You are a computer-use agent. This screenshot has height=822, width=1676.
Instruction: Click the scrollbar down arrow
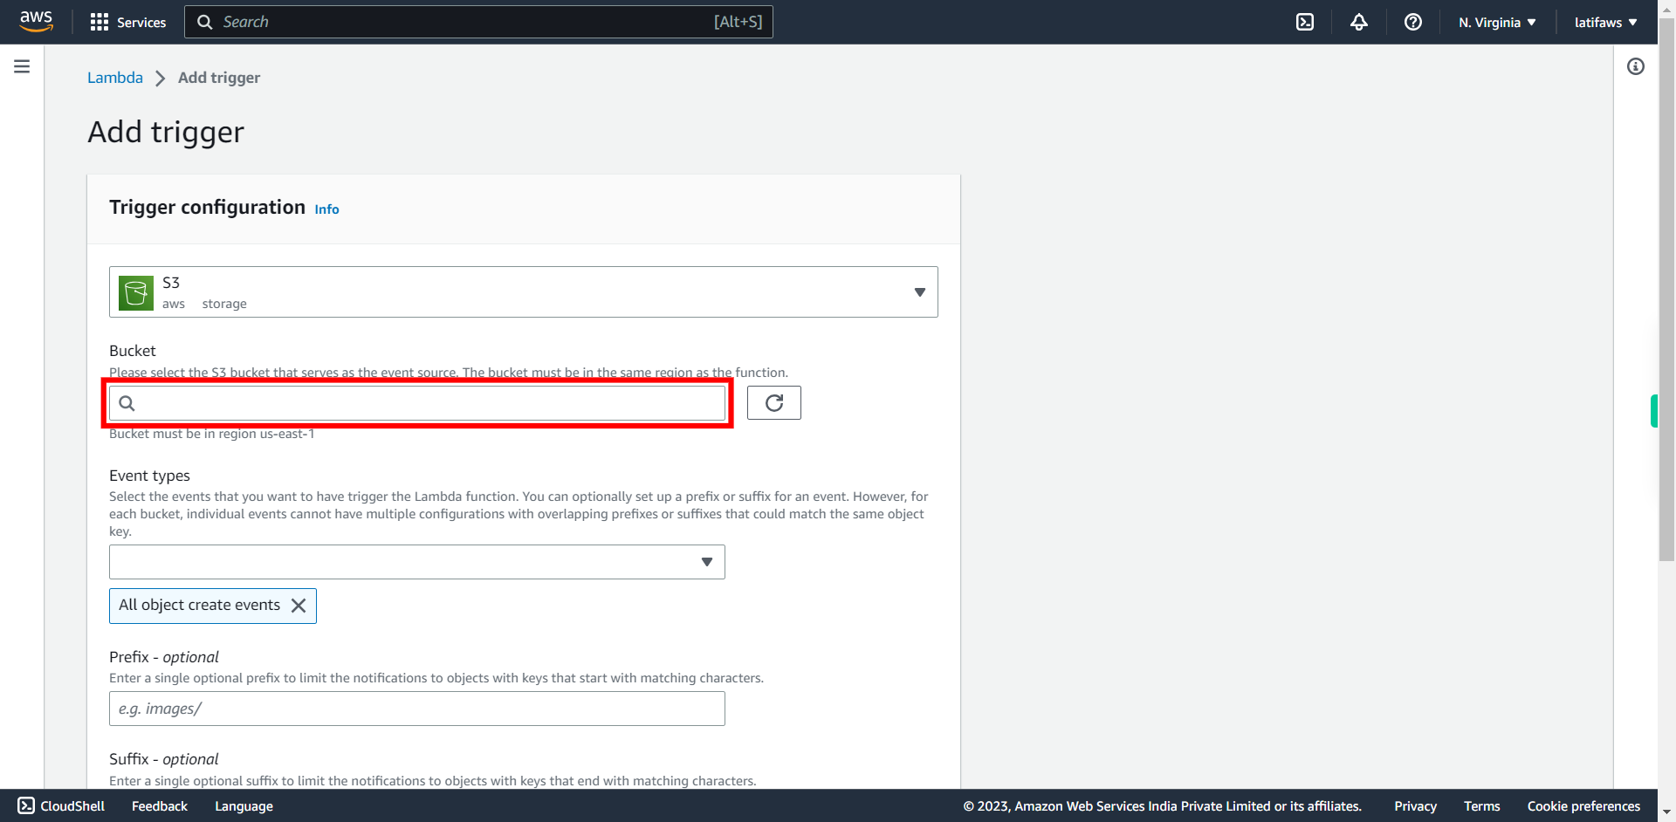point(1666,812)
